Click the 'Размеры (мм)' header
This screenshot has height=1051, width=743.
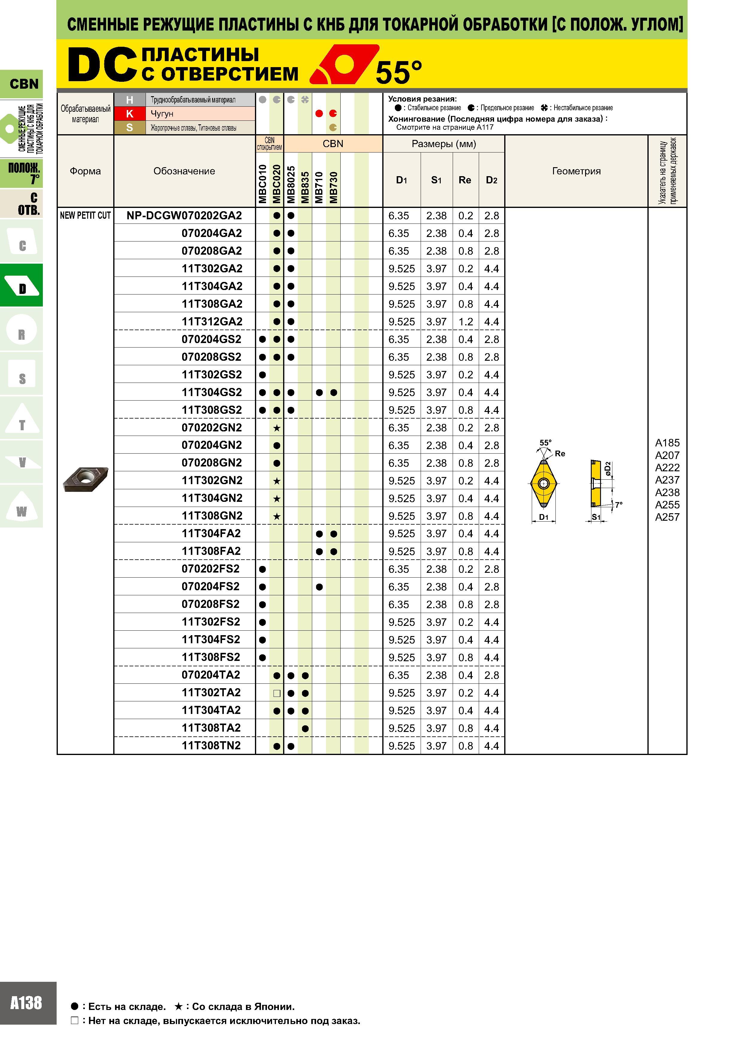point(444,144)
